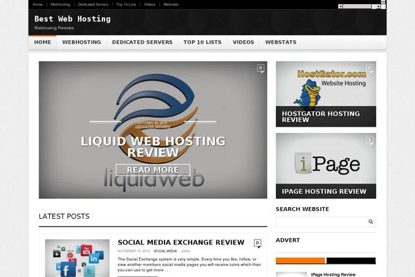This screenshot has height=277, width=415.
Task: Click the iPage logo image
Action: tap(326, 159)
